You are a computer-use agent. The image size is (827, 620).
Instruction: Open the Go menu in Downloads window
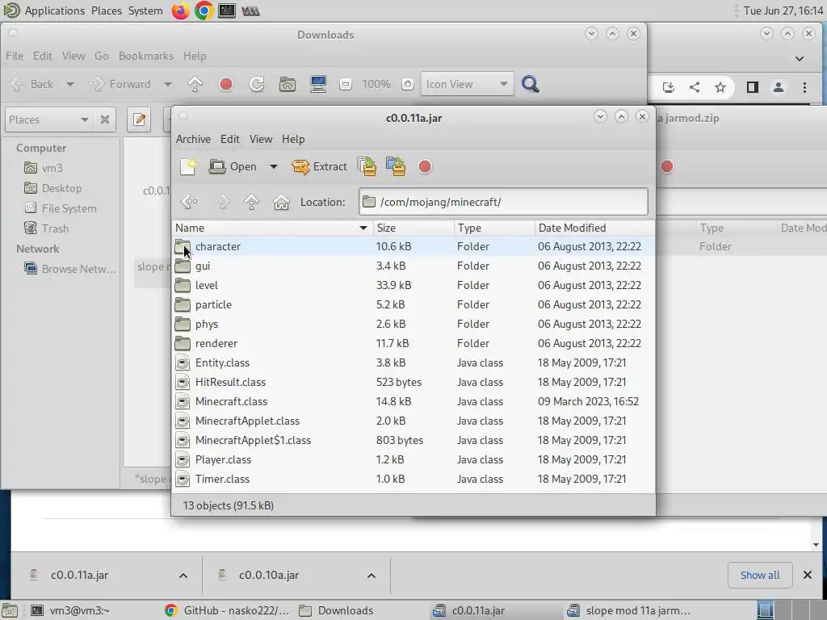pyautogui.click(x=101, y=56)
